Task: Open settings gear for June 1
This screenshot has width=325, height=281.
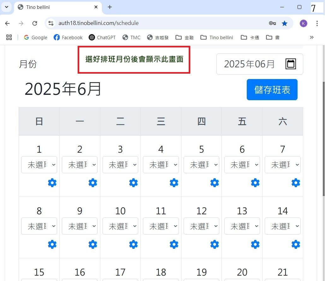Action: [52, 183]
